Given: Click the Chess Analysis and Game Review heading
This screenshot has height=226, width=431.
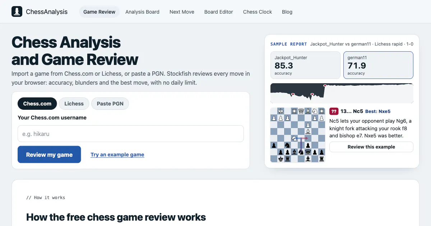Looking at the screenshot, I should (x=75, y=51).
